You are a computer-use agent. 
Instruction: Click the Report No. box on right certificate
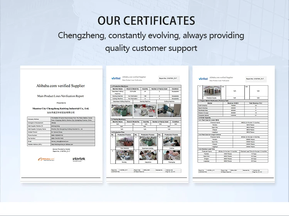coord(256,79)
